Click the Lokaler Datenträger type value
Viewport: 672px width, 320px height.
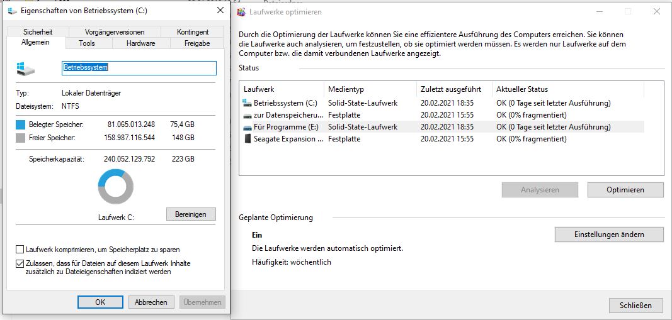coord(91,93)
